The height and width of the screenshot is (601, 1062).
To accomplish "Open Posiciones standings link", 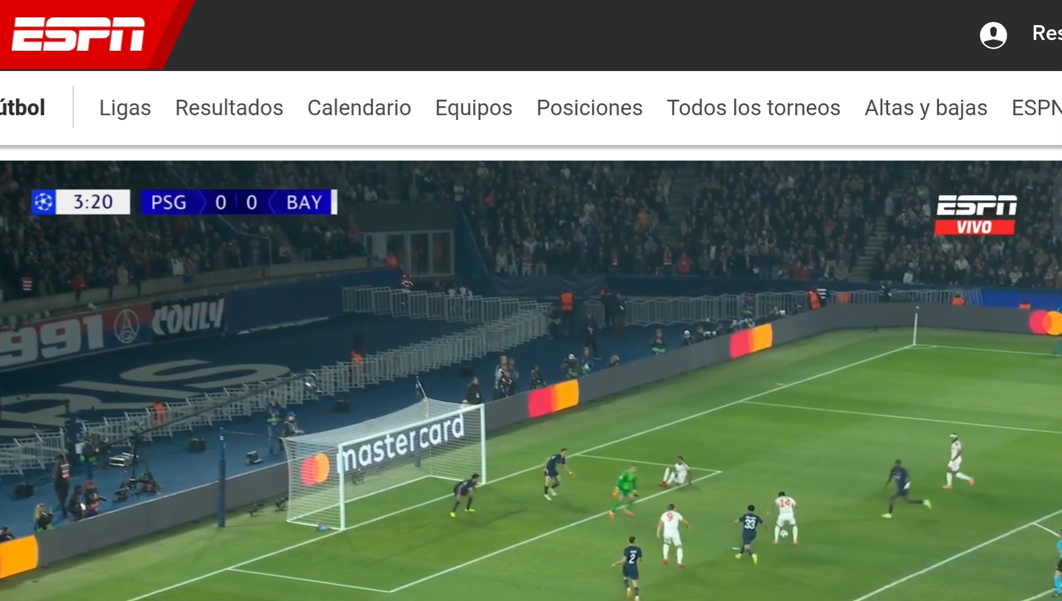I will point(590,108).
